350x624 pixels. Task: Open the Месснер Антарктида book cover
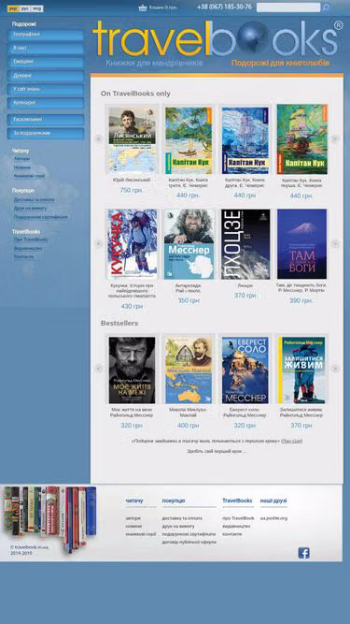[189, 244]
